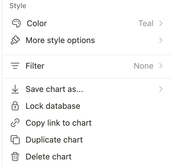
Task: Click the chain link copy icon
Action: (15, 123)
